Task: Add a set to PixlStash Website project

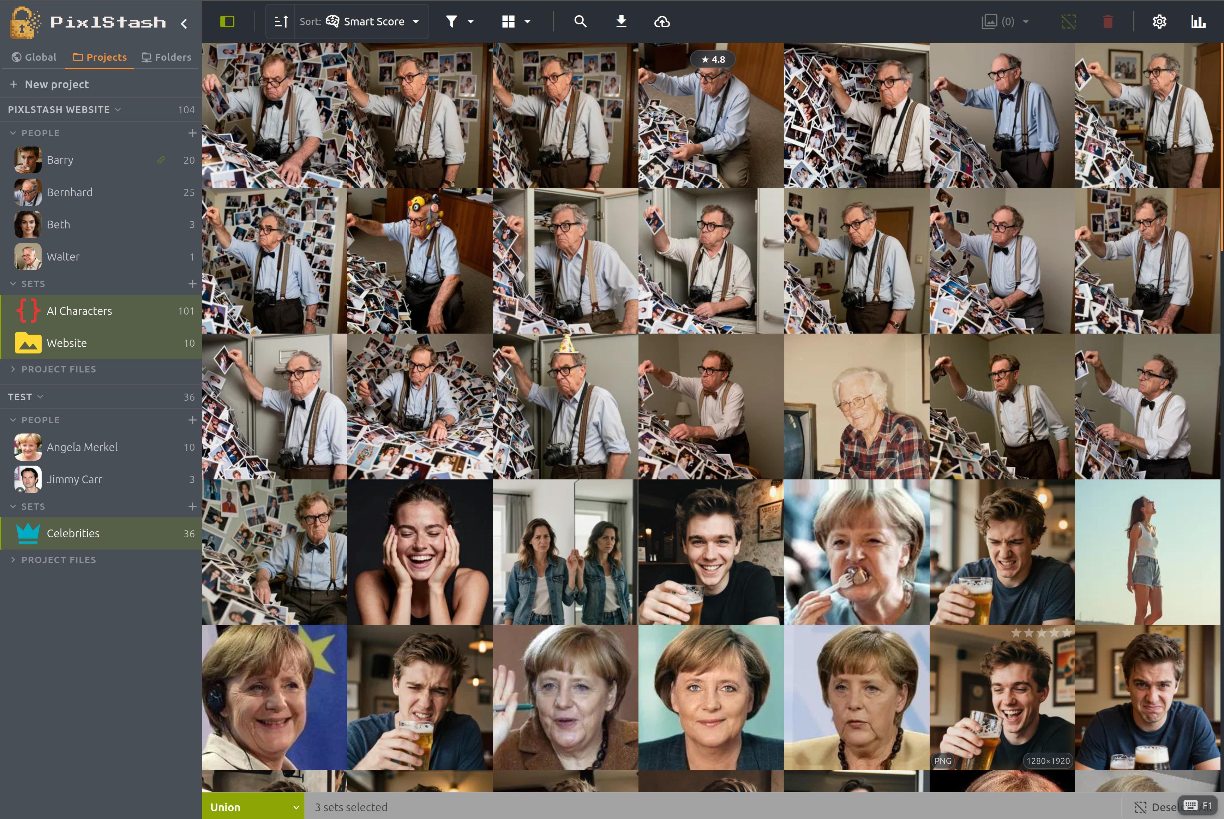Action: (192, 283)
